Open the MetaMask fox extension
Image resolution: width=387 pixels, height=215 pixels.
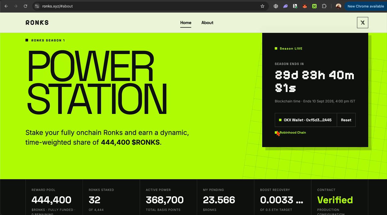click(x=305, y=6)
